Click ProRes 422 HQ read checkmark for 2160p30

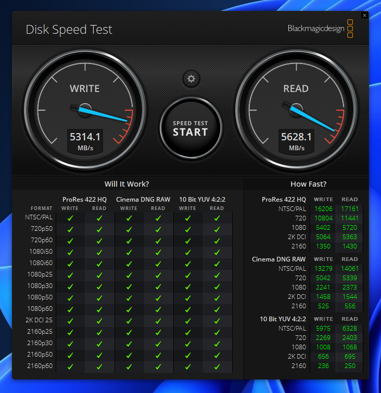pos(99,343)
